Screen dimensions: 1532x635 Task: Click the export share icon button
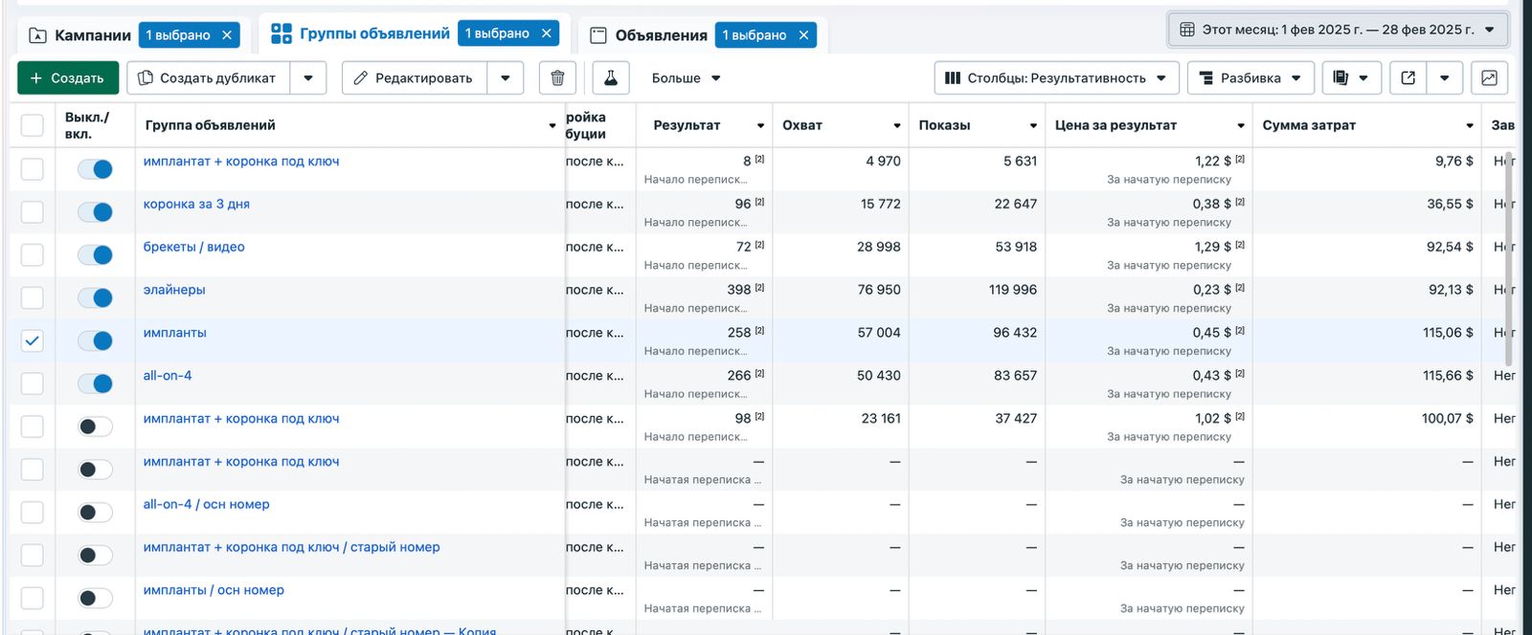pos(1408,78)
